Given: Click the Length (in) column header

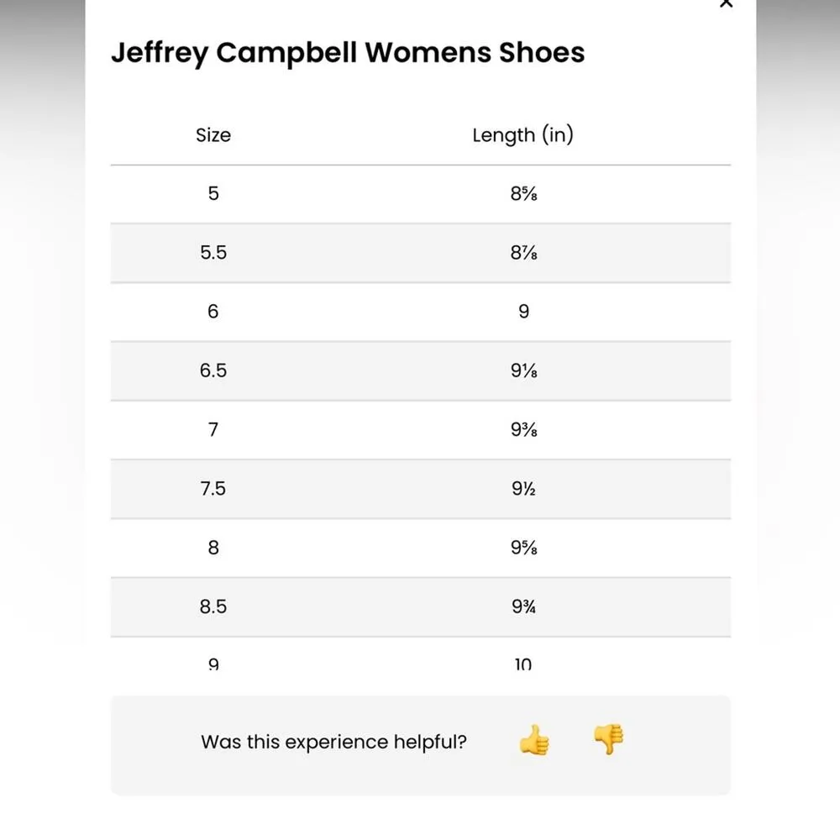Looking at the screenshot, I should pos(523,134).
